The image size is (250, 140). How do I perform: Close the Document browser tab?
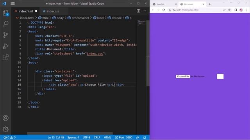pos(203,4)
